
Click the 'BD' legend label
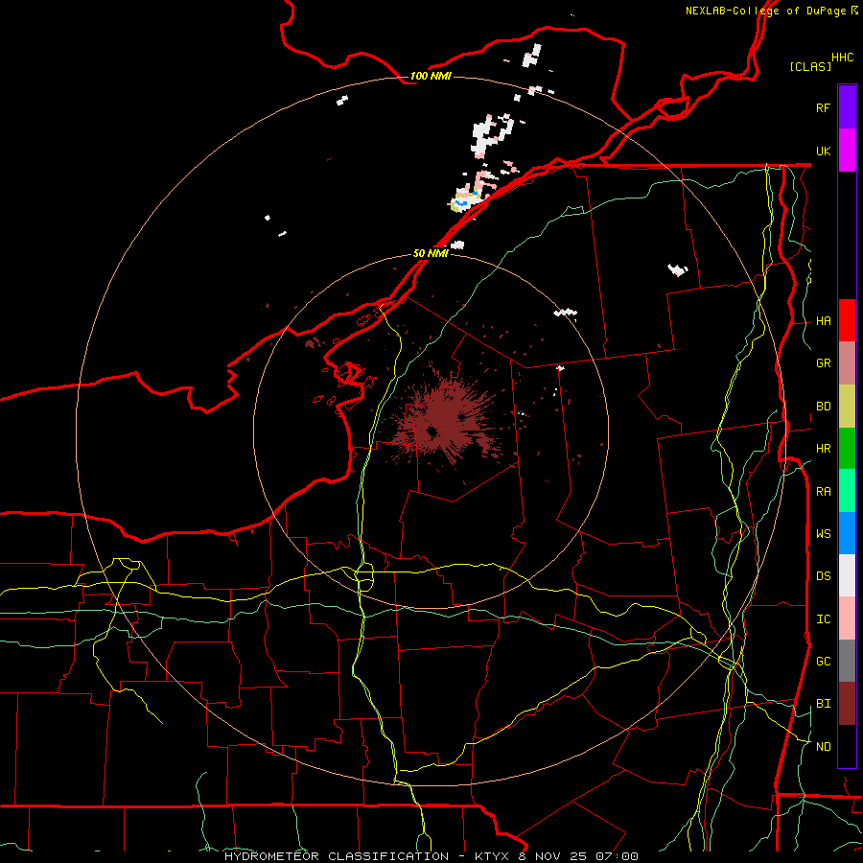click(x=824, y=407)
